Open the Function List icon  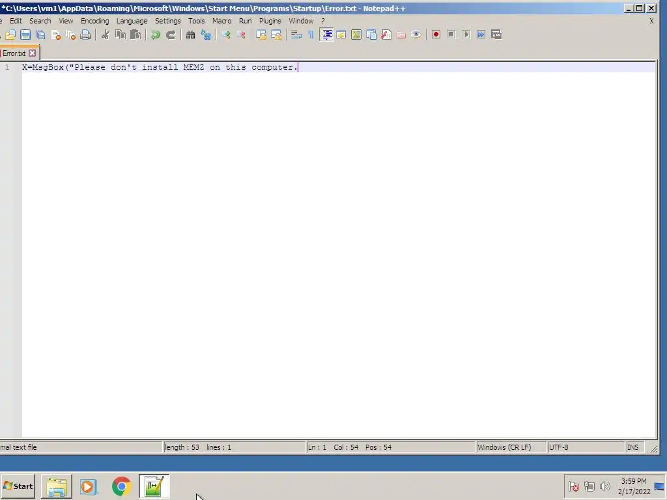pyautogui.click(x=386, y=35)
